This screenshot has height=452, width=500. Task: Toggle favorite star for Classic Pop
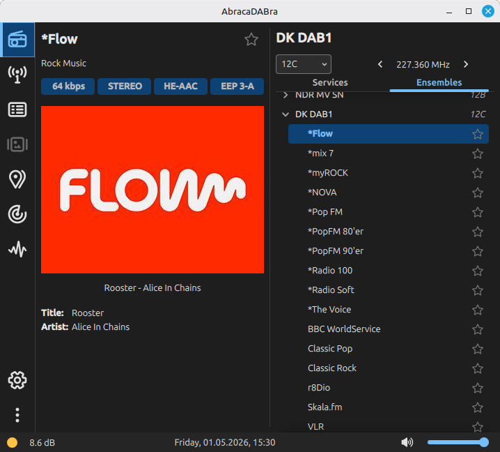(477, 349)
